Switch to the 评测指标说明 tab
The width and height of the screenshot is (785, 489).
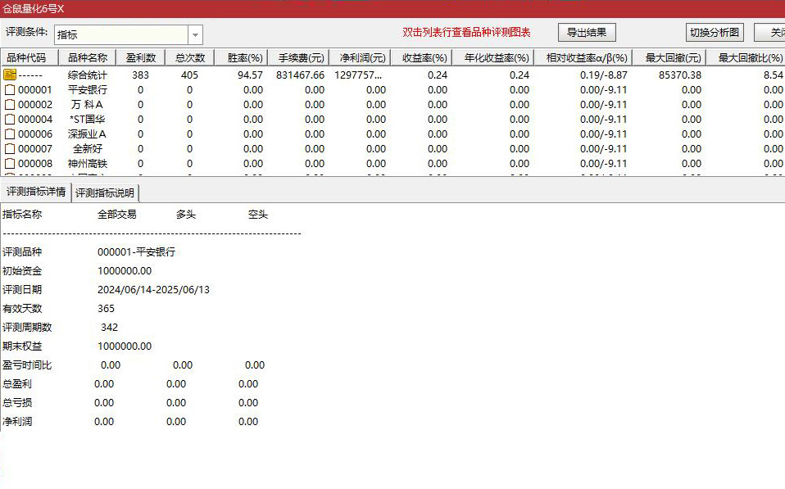(x=104, y=194)
